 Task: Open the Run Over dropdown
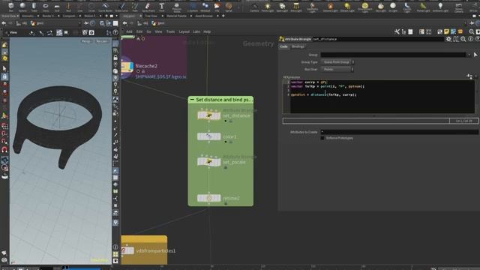click(337, 70)
